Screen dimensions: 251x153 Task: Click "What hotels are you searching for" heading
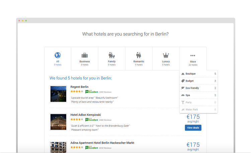pyautogui.click(x=125, y=34)
